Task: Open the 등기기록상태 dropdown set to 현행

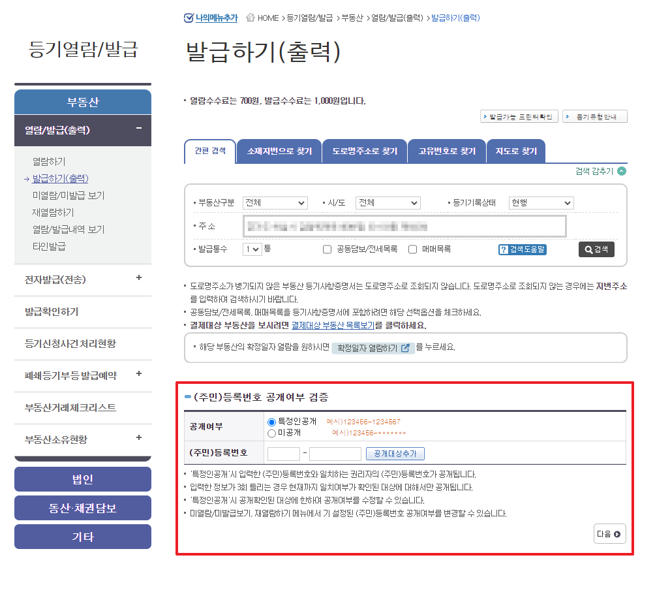Action: (541, 203)
